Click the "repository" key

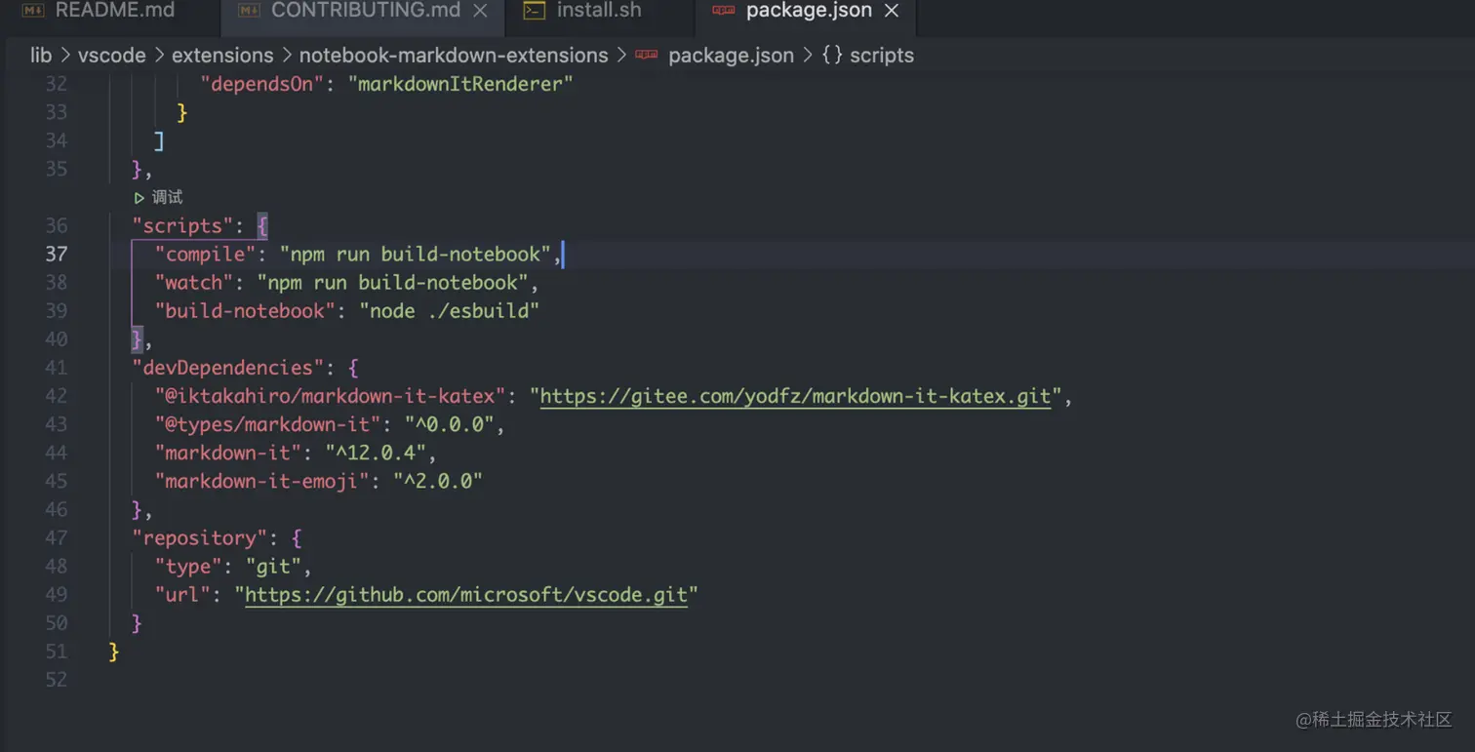pyautogui.click(x=199, y=538)
